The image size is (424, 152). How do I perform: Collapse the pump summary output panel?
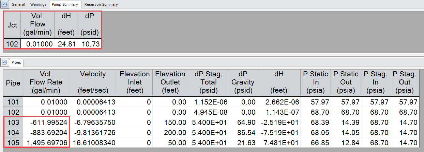[x=4, y=4]
